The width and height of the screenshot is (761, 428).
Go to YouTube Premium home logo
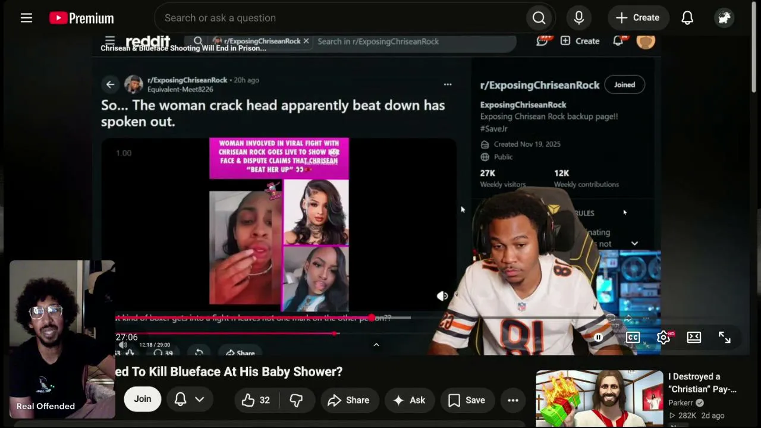click(x=81, y=18)
